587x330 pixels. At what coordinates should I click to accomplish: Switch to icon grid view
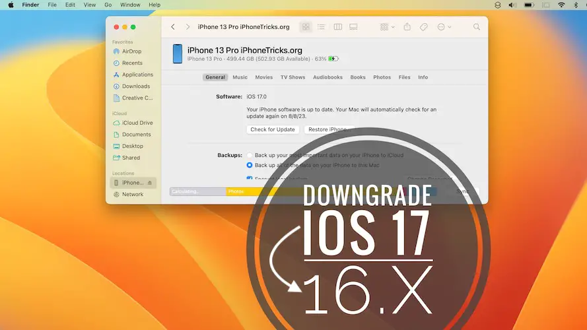tap(306, 27)
